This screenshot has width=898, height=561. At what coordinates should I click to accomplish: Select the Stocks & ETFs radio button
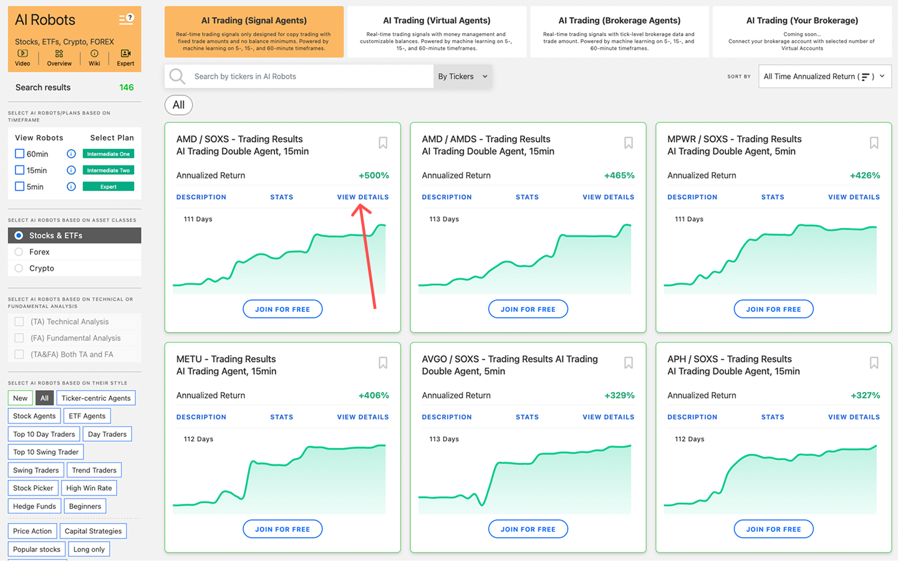click(x=19, y=235)
